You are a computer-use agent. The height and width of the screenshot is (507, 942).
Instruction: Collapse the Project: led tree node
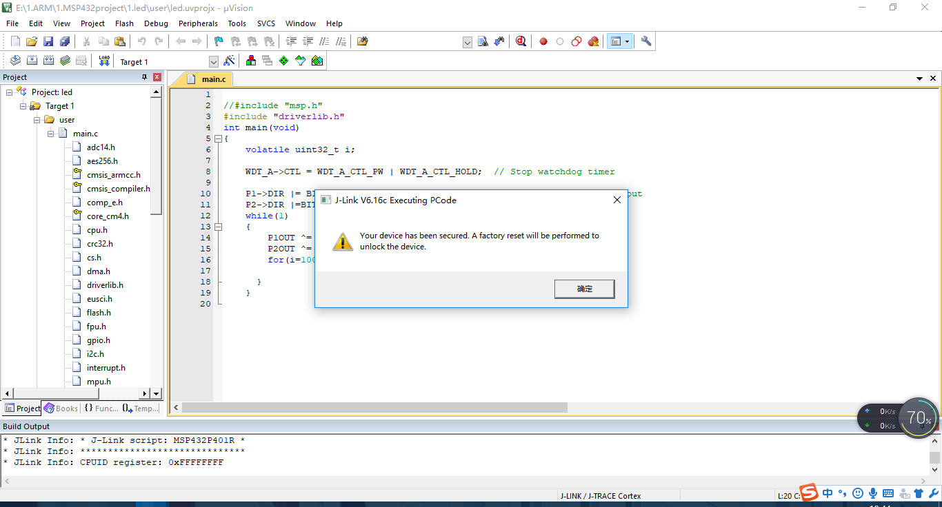coord(10,92)
